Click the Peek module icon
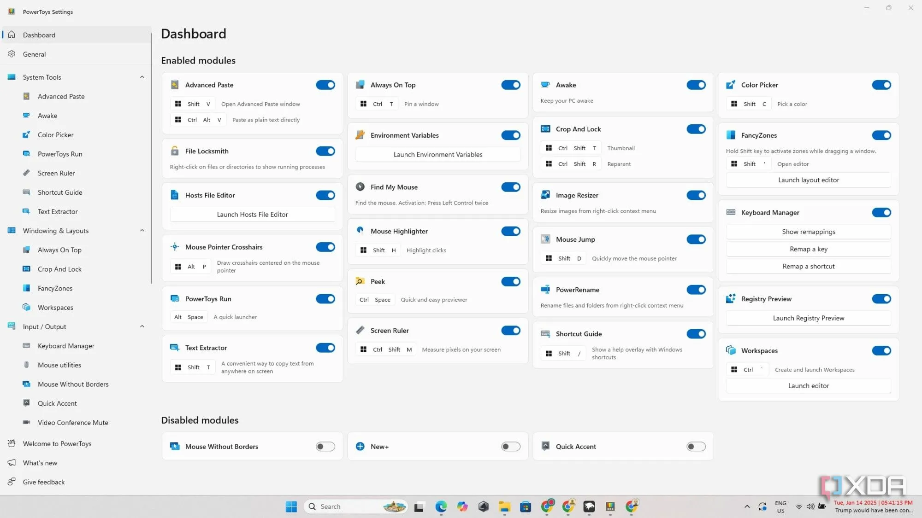Screen dimensions: 922x518 [x=360, y=281]
